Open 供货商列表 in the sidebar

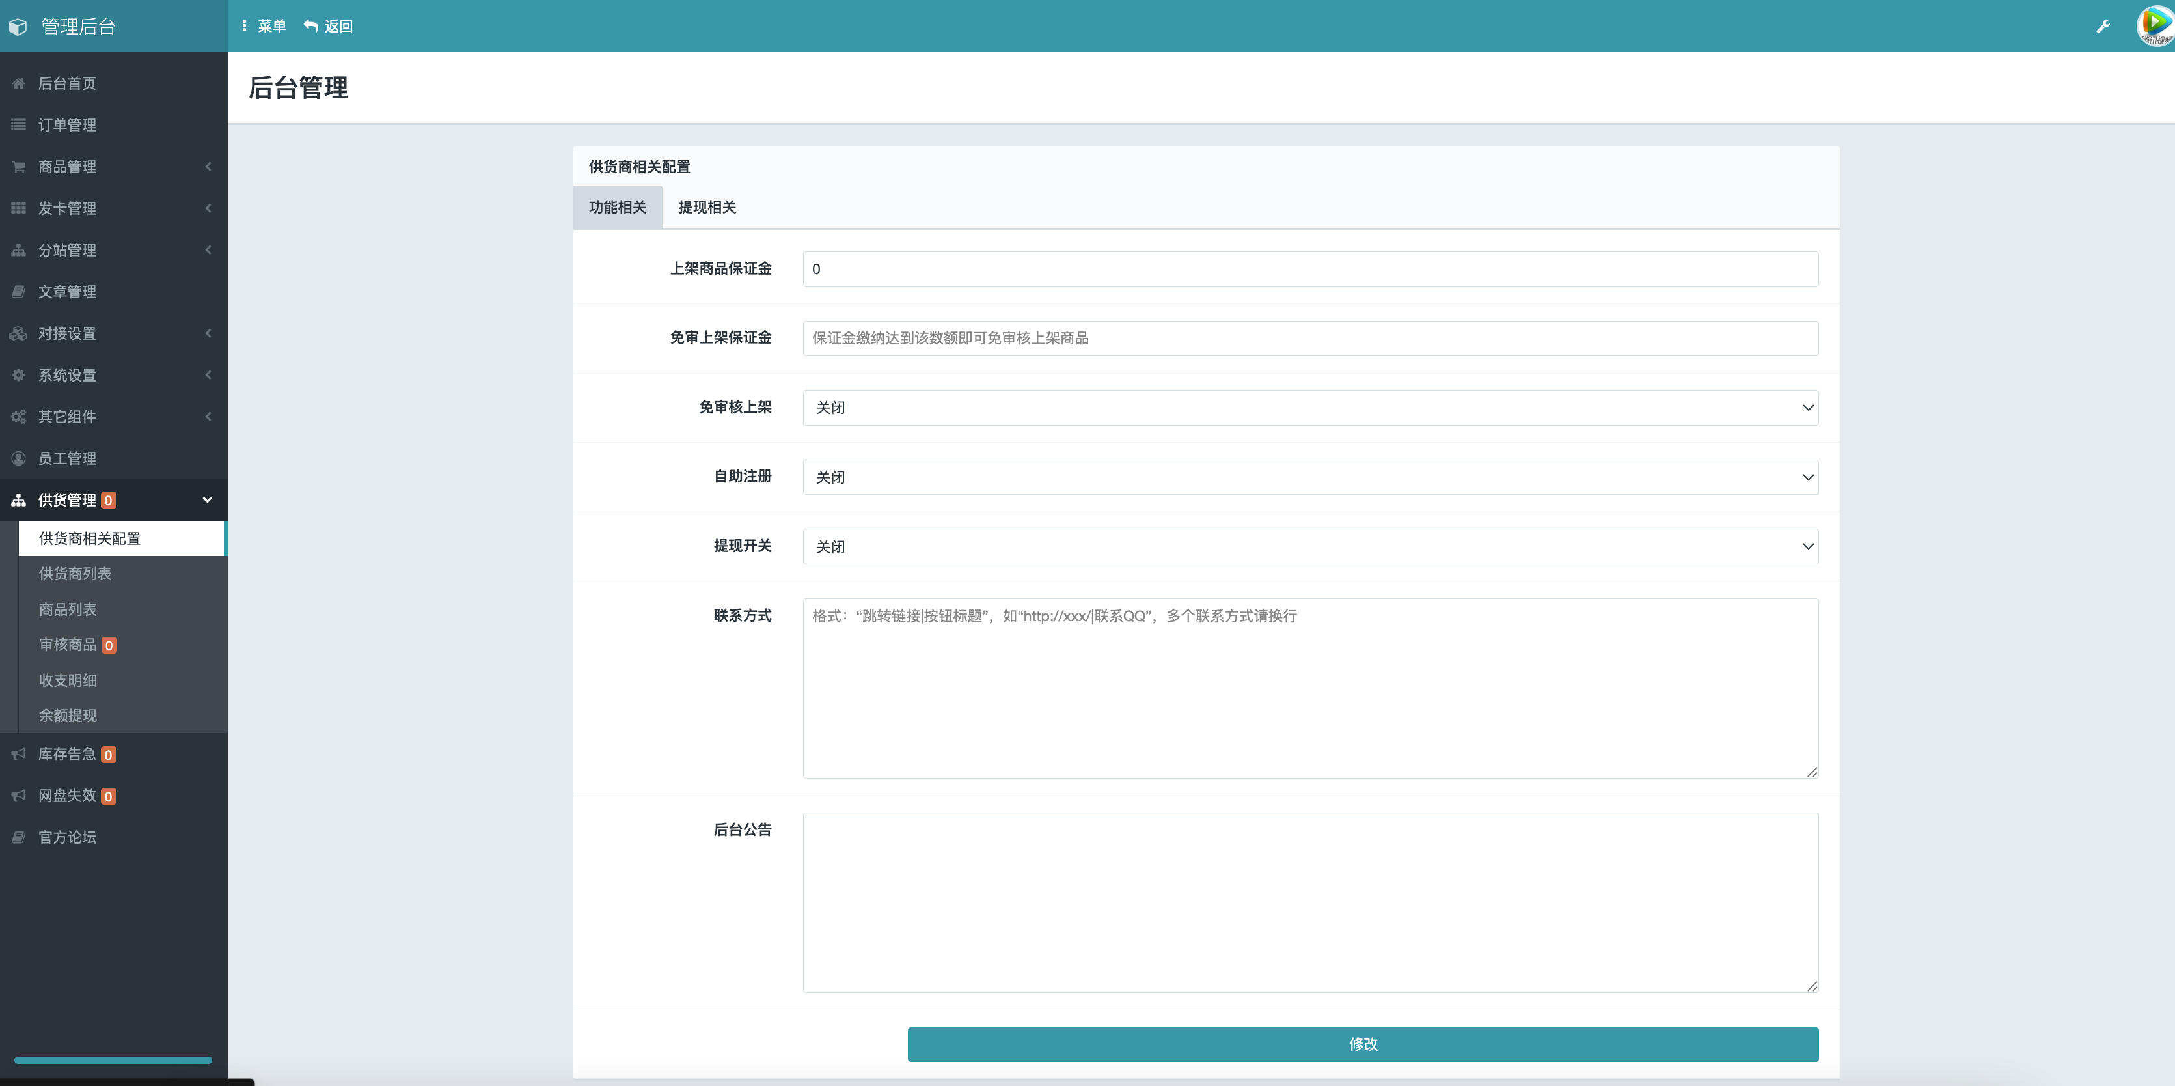click(75, 574)
